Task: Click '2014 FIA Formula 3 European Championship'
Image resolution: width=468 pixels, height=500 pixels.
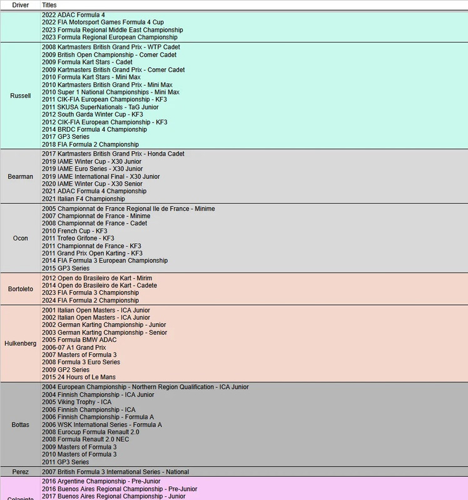Action: (x=104, y=261)
